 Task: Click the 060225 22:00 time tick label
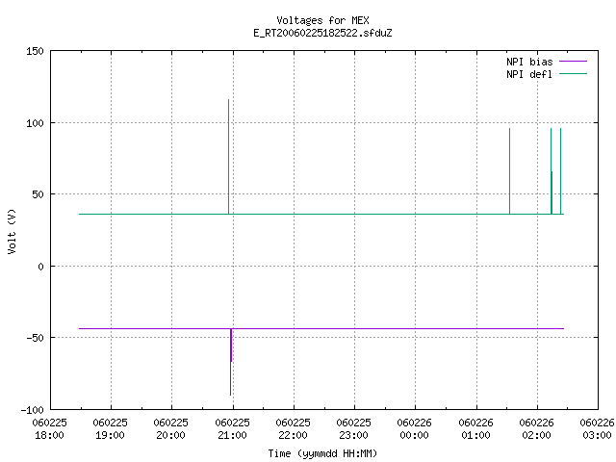(293, 429)
